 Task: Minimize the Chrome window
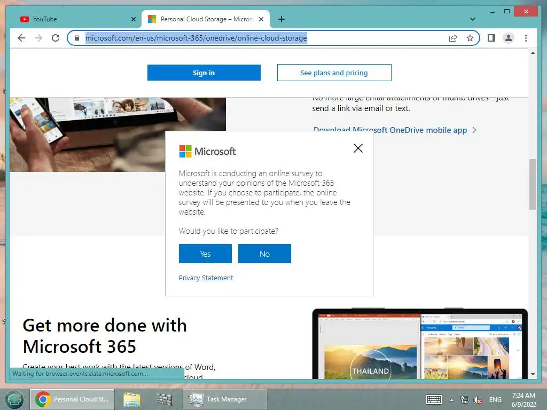click(x=492, y=12)
